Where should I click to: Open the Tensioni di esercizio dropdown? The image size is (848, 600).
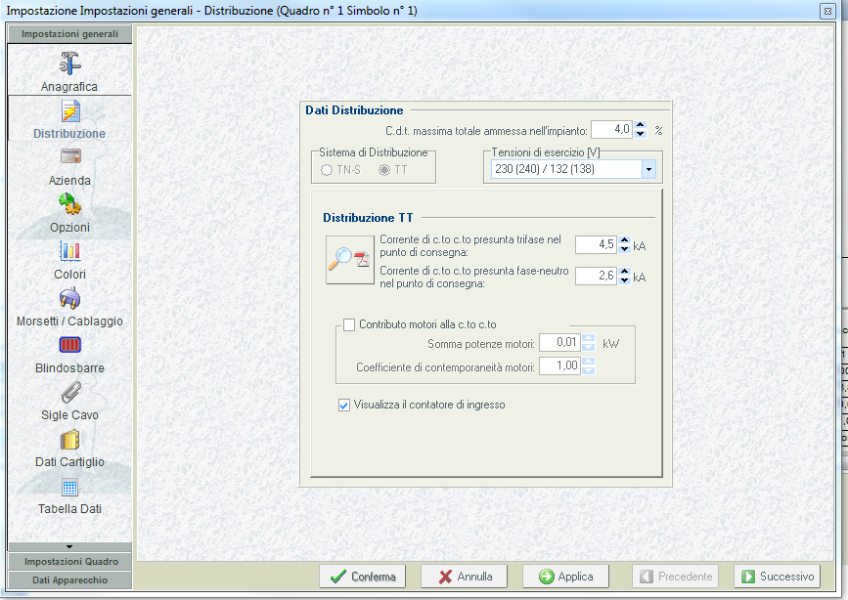tap(647, 169)
